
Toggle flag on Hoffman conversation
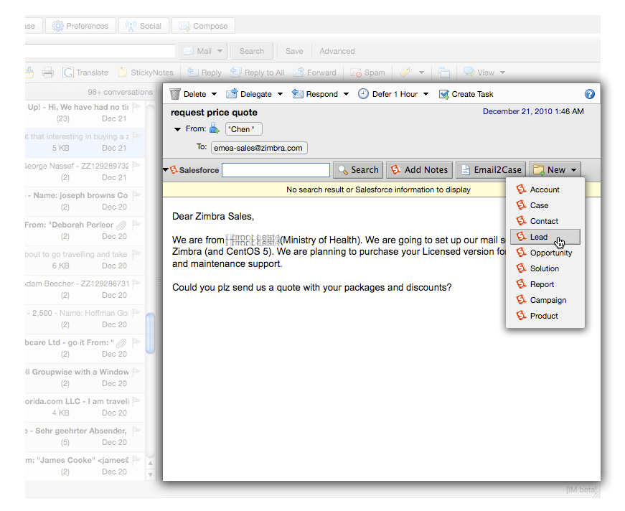[x=136, y=313]
